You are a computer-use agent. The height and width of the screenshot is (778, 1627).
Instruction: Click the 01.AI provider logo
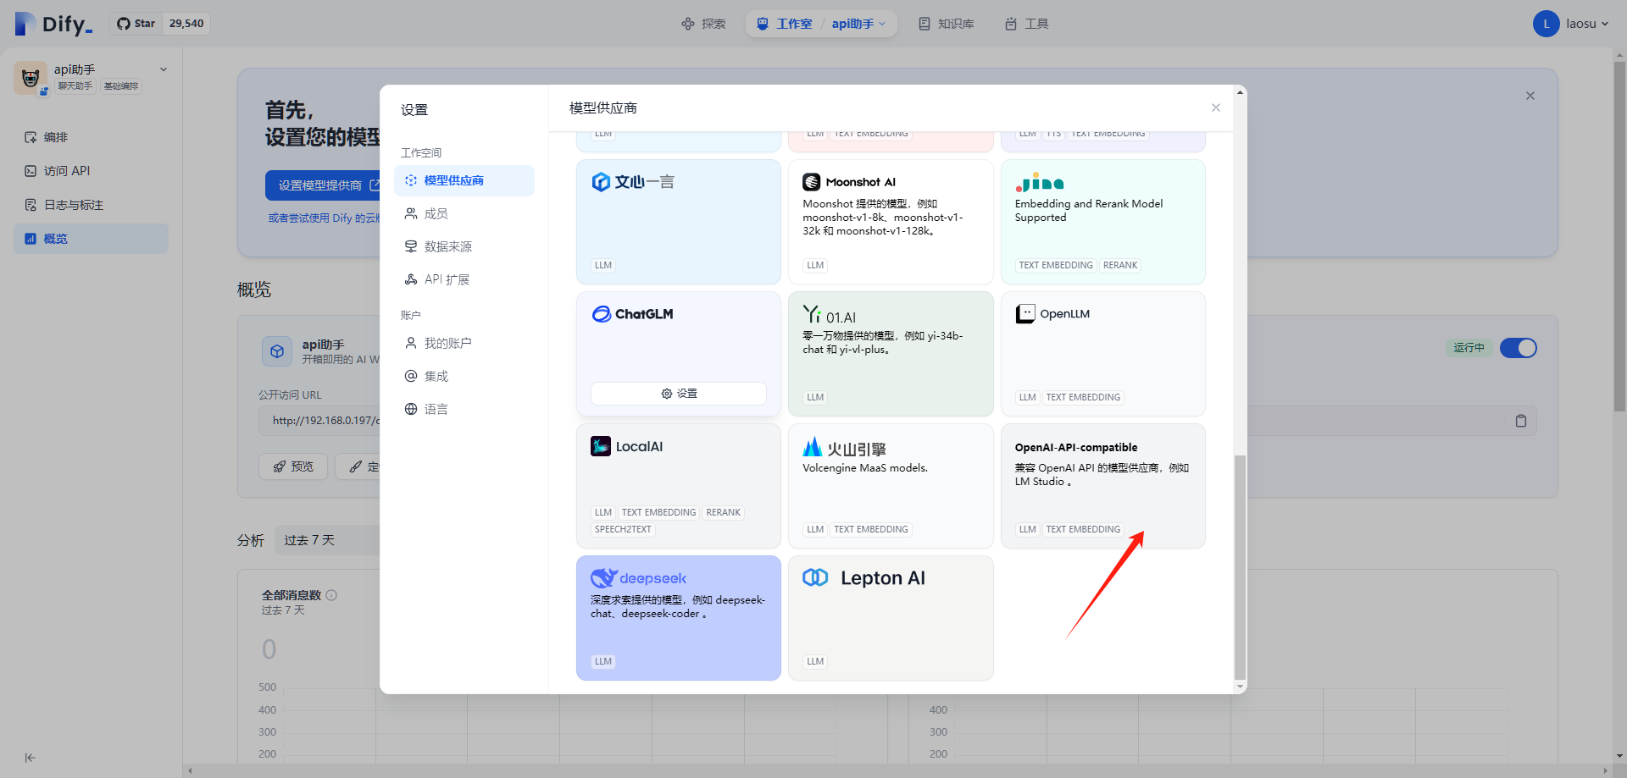[830, 315]
